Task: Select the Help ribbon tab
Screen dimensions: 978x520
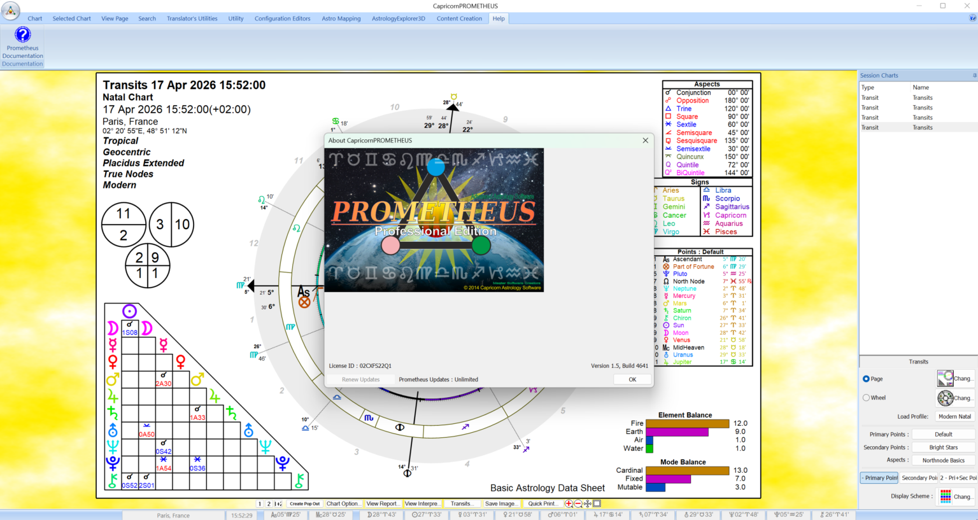Action: click(499, 18)
